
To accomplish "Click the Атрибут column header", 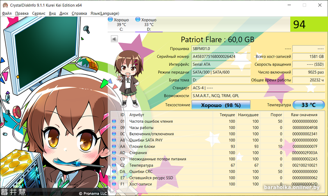I will click(137, 115).
